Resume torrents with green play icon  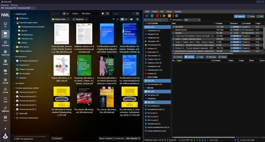point(164,16)
